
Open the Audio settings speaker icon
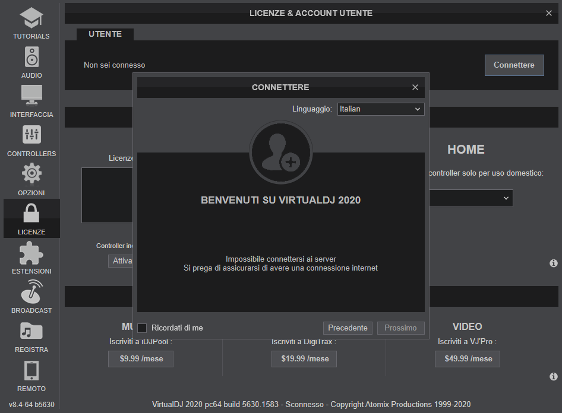(x=31, y=57)
